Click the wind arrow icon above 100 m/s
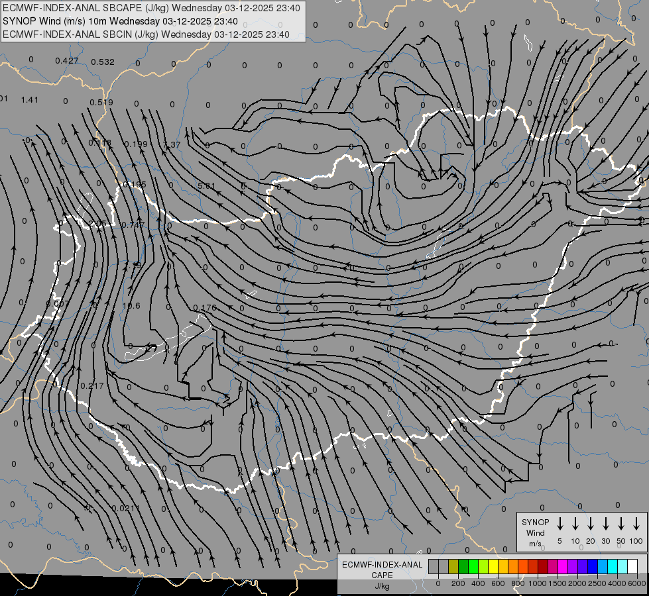Viewport: 649px width, 596px height. click(x=636, y=523)
